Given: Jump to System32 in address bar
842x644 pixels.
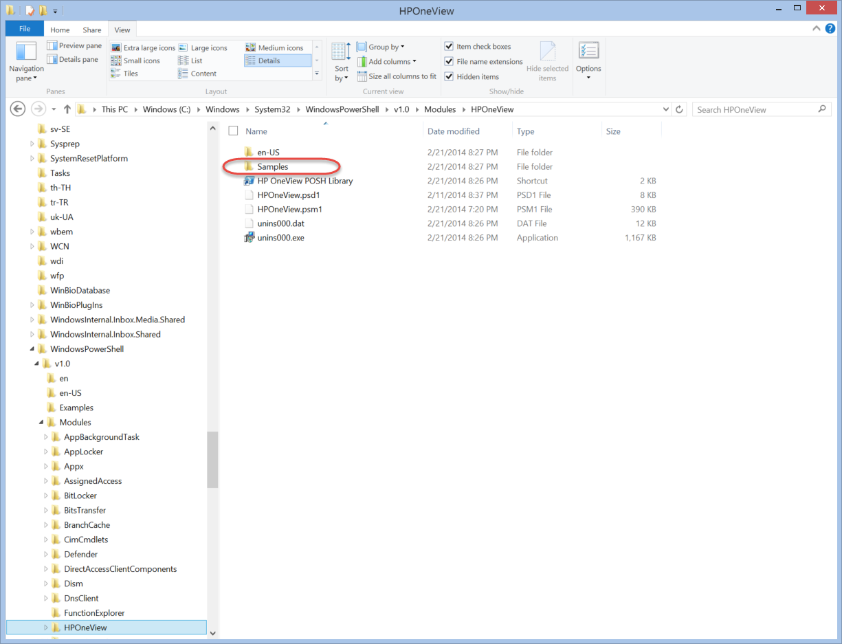Looking at the screenshot, I should click(x=273, y=109).
